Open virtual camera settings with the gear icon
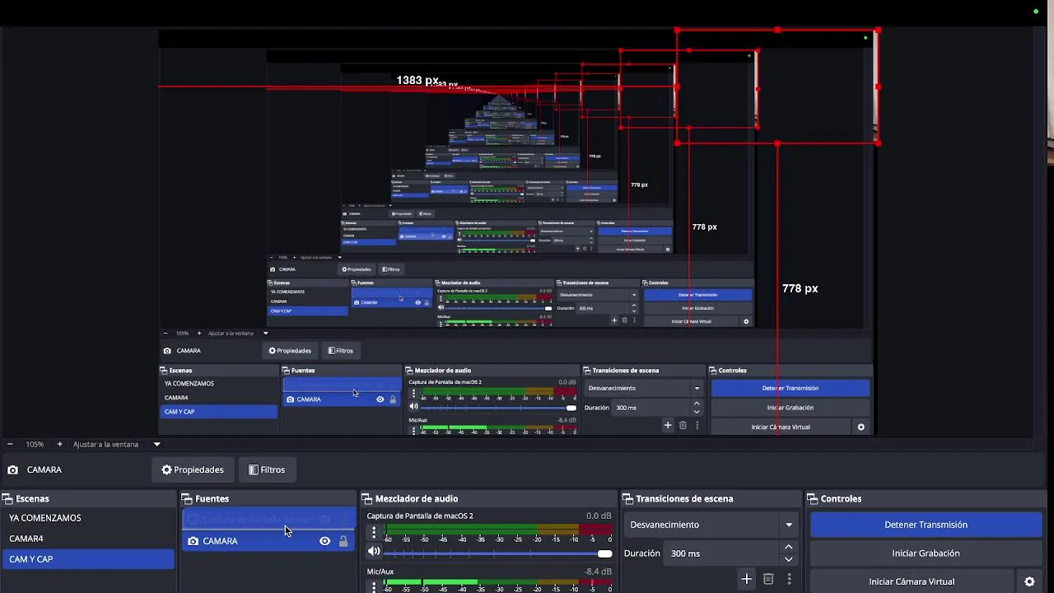The width and height of the screenshot is (1054, 593). [1029, 581]
